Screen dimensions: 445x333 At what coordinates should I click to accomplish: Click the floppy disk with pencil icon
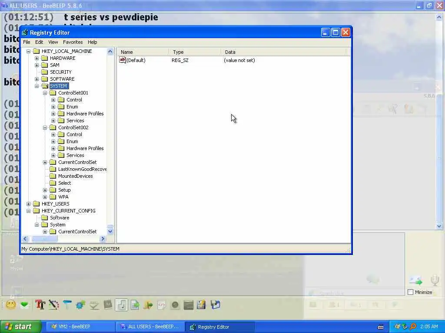202,305
